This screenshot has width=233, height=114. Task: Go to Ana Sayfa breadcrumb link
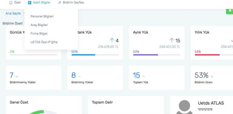click(13, 14)
